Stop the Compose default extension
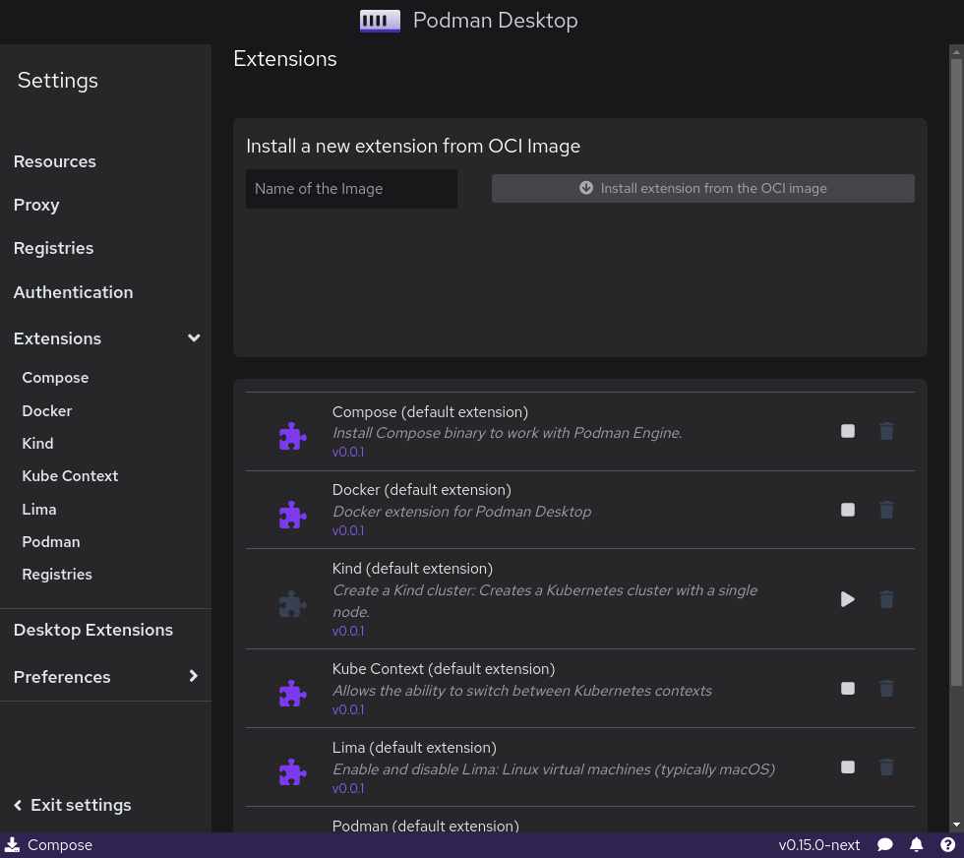 pos(847,431)
